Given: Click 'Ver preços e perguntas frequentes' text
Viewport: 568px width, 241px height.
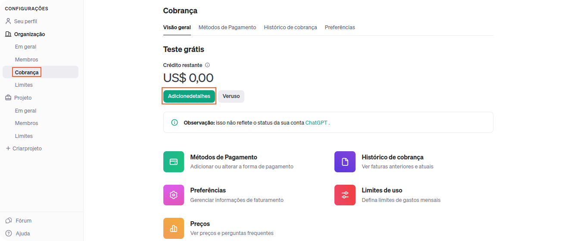Looking at the screenshot, I should (x=232, y=233).
